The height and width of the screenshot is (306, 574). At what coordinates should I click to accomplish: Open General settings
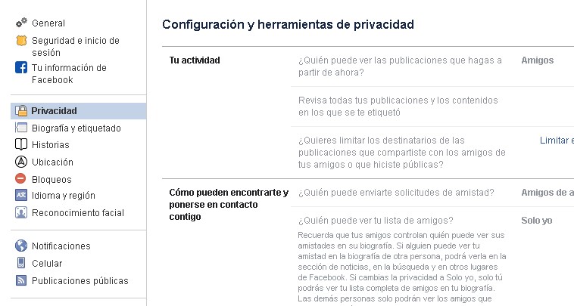point(48,23)
